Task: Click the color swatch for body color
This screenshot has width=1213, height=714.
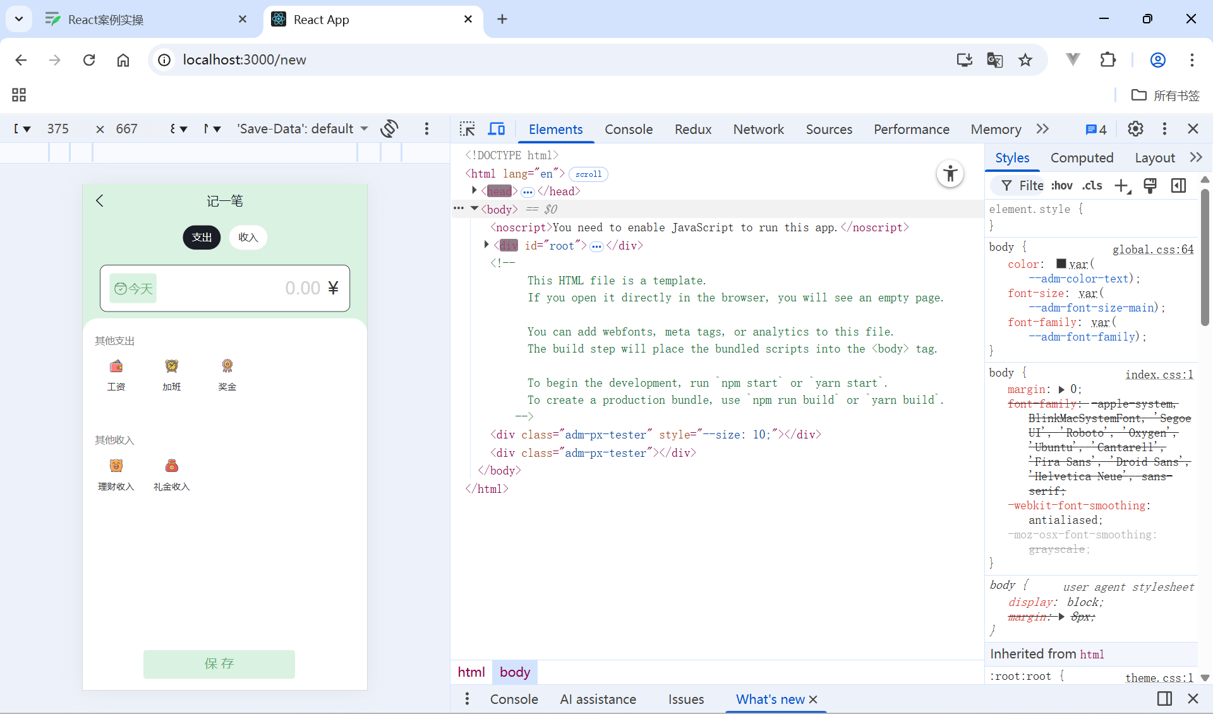Action: pyautogui.click(x=1061, y=263)
